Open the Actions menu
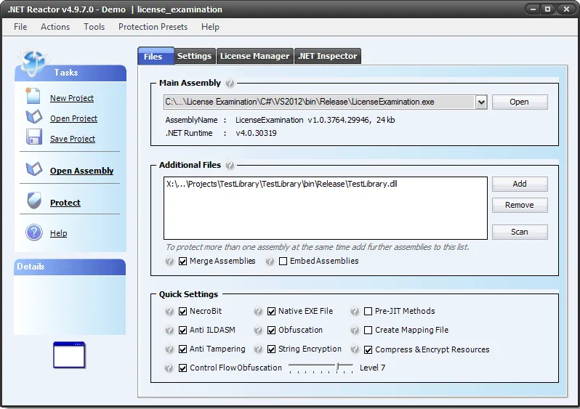The image size is (580, 409). [x=55, y=27]
